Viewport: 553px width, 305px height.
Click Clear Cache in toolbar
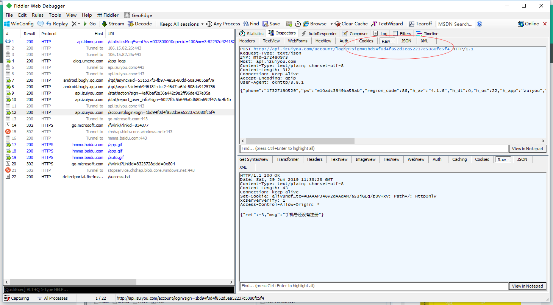[x=351, y=24]
